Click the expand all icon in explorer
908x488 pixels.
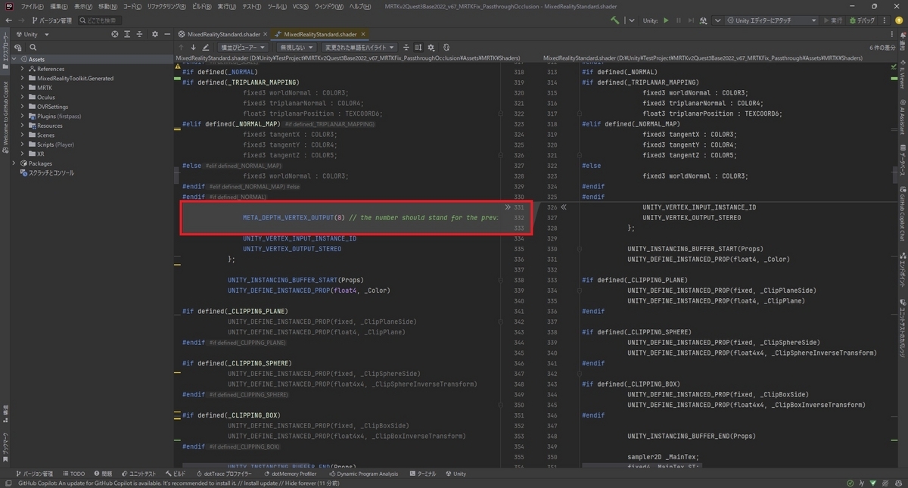(127, 34)
